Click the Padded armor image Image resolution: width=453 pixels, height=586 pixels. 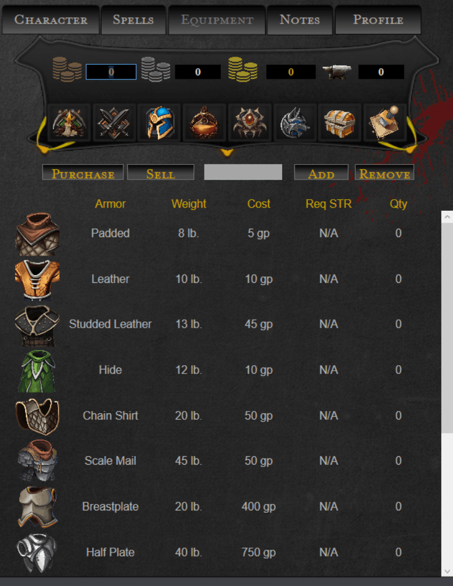(x=37, y=234)
